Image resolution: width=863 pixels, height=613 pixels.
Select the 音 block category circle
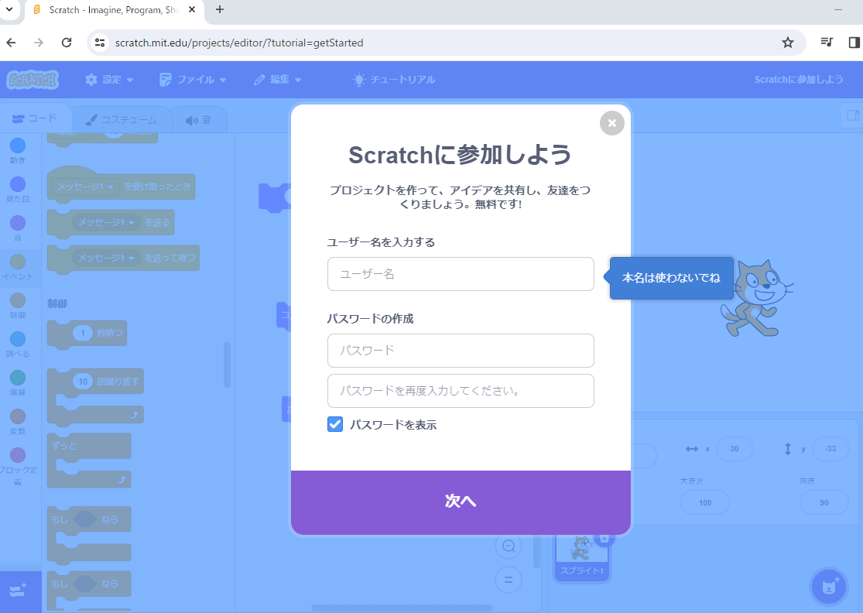click(x=18, y=223)
